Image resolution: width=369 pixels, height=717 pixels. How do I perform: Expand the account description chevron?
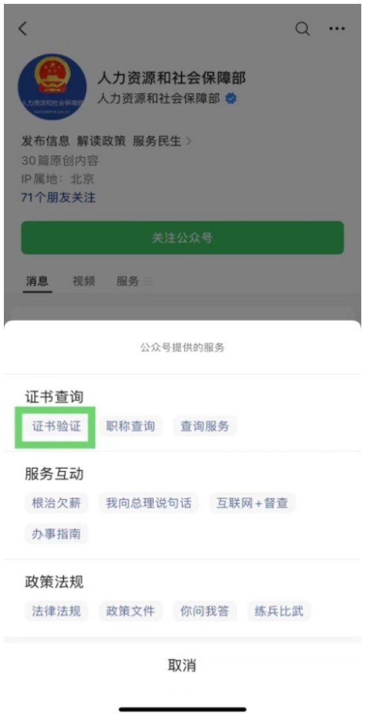pos(189,142)
